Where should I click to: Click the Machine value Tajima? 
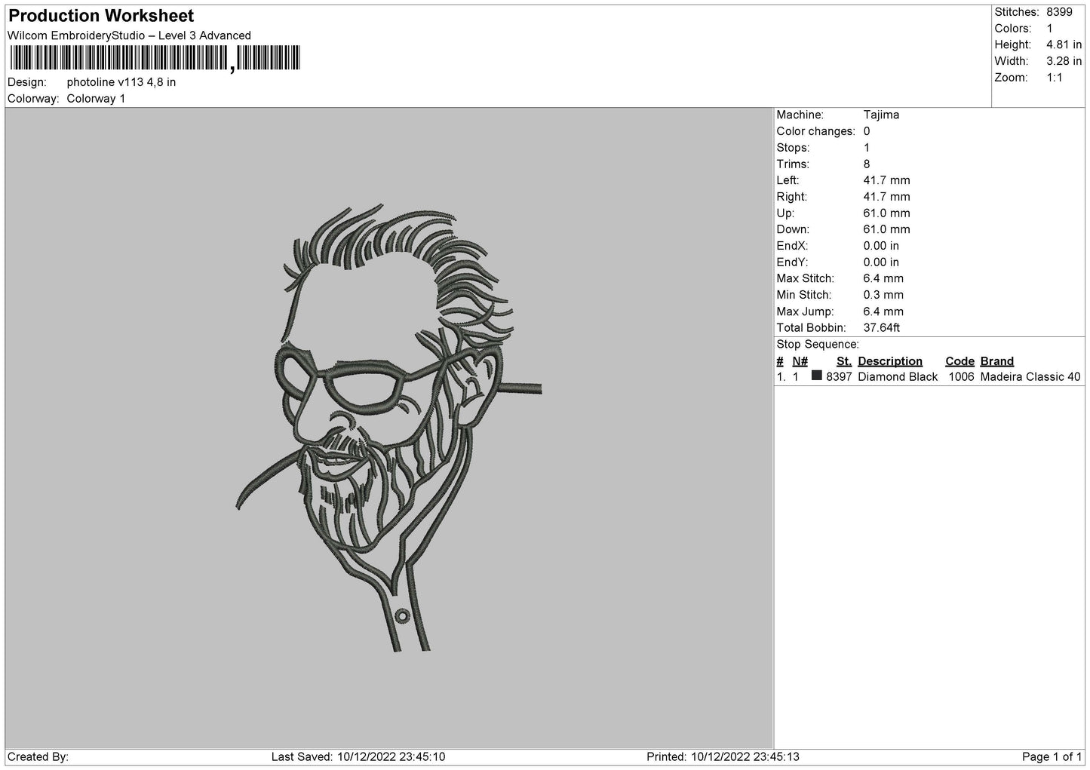tap(881, 115)
